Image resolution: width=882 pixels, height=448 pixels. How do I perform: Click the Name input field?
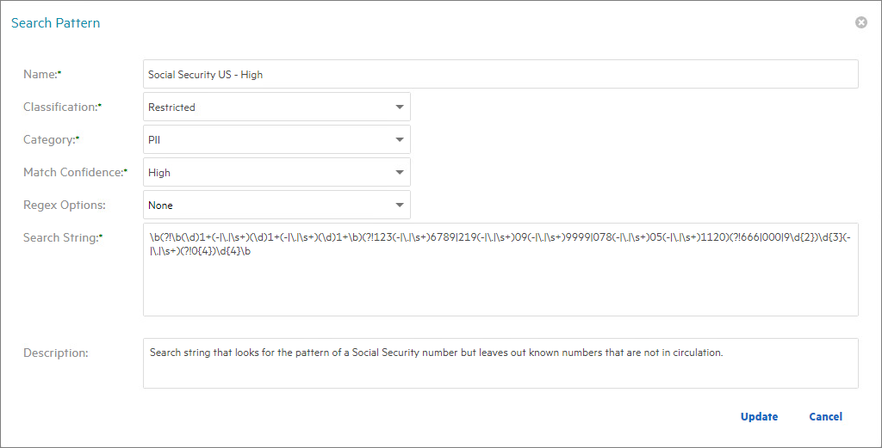pos(500,75)
